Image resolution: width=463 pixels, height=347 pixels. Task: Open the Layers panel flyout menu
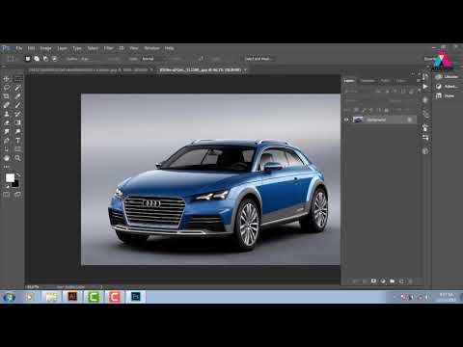(x=419, y=80)
